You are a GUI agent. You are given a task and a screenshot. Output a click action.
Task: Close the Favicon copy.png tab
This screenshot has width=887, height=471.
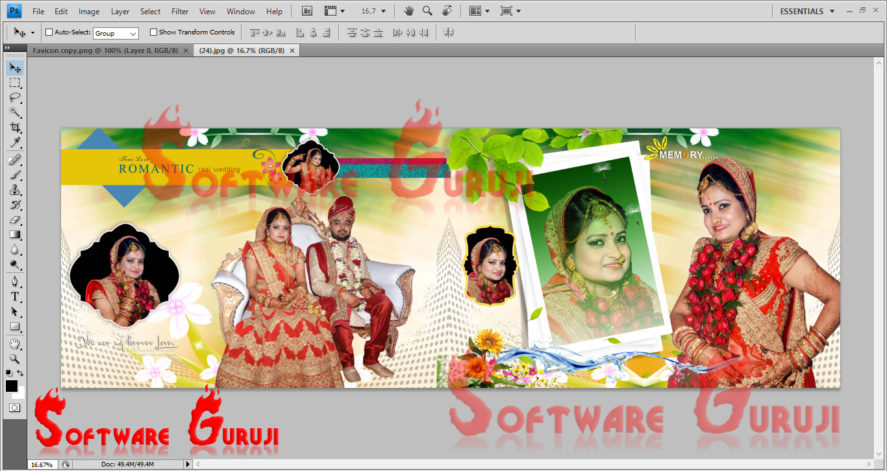click(186, 51)
